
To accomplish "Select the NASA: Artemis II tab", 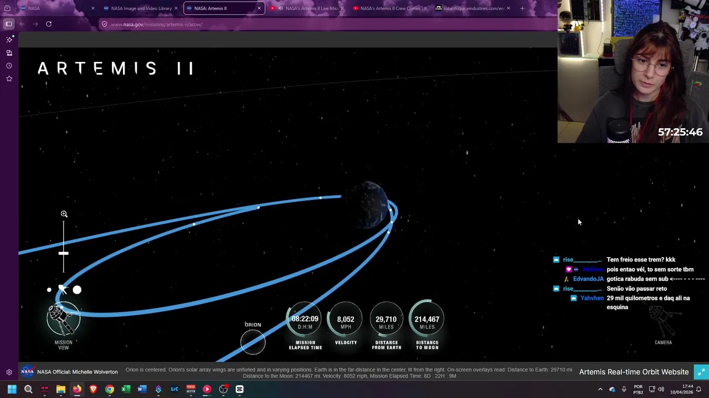I will 223,8.
